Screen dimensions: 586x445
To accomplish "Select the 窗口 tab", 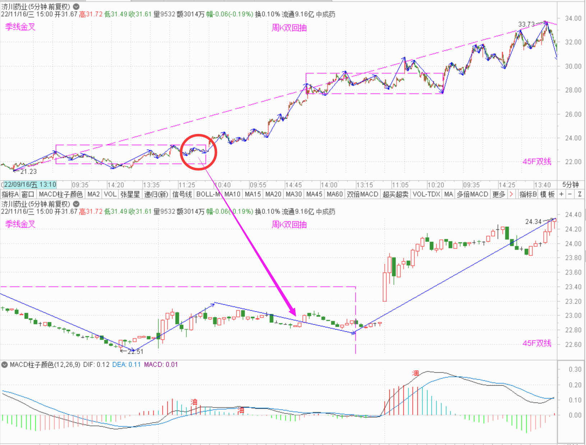I will click(28, 194).
